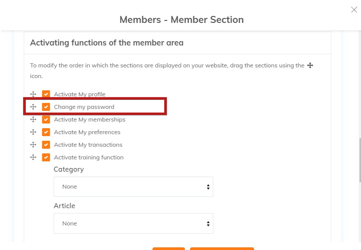Click the move icon beside Change my password

(x=33, y=107)
